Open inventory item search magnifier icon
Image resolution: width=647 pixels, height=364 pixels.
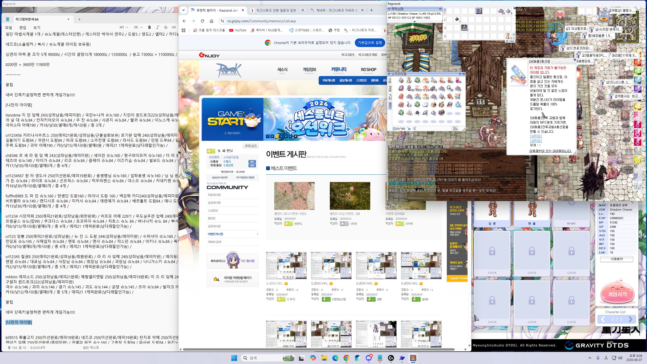pyautogui.click(x=414, y=128)
